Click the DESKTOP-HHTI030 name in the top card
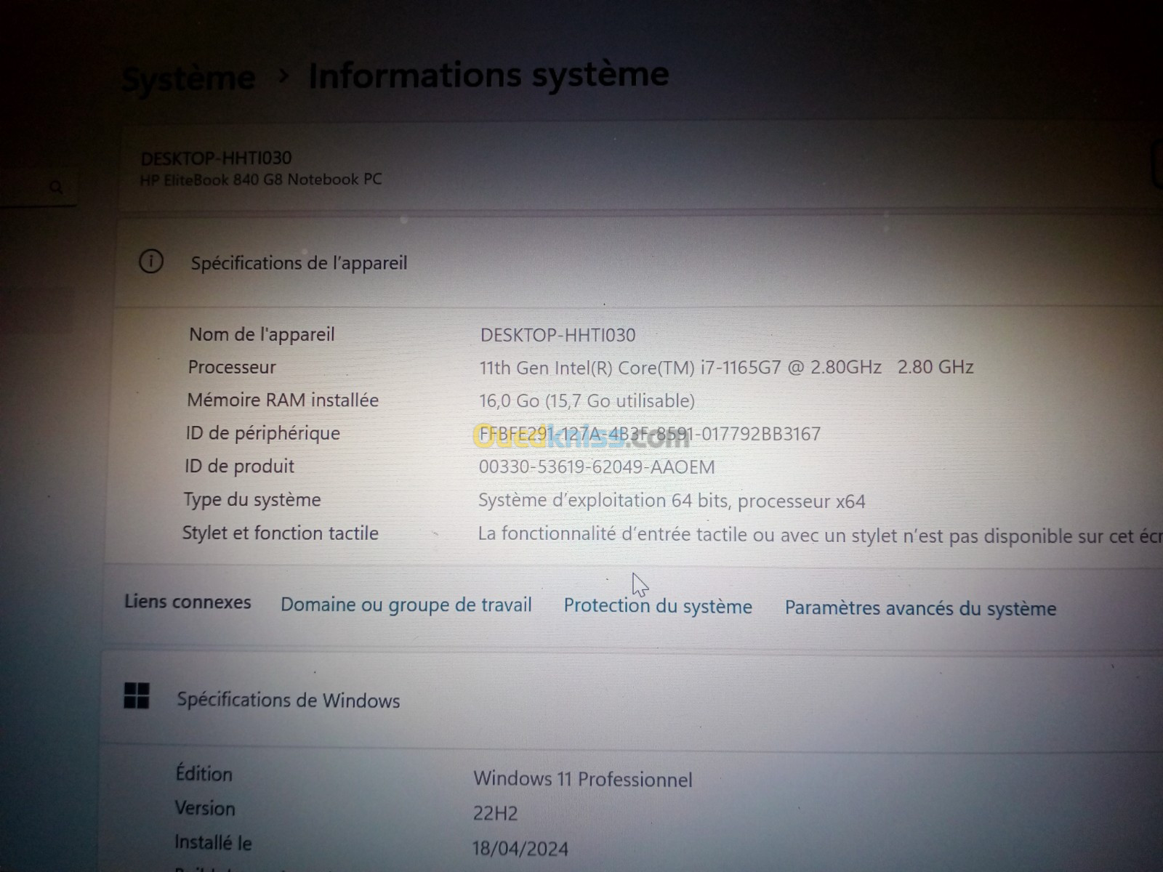 point(216,158)
